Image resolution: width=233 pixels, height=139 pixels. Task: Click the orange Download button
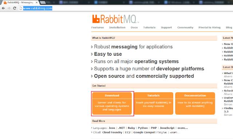tap(112, 103)
